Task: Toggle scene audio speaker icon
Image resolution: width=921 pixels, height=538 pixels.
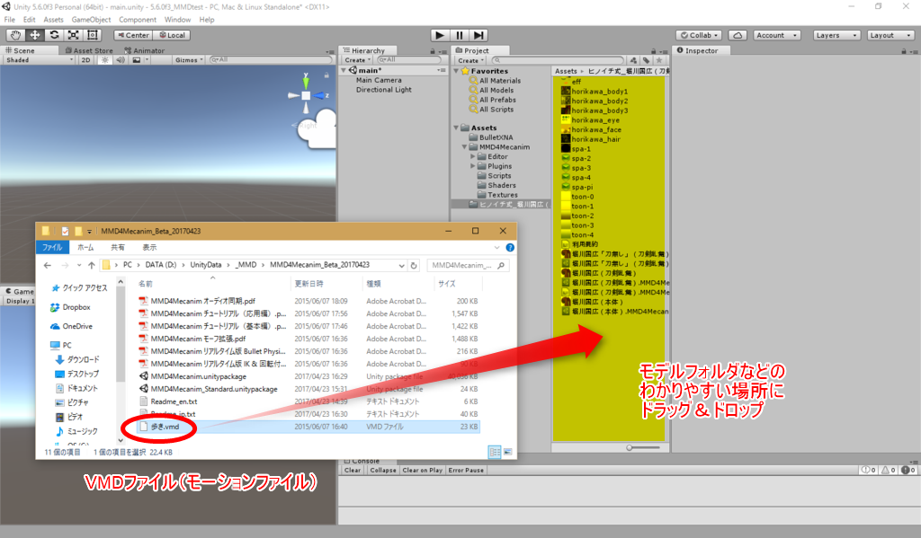Action: [121, 60]
